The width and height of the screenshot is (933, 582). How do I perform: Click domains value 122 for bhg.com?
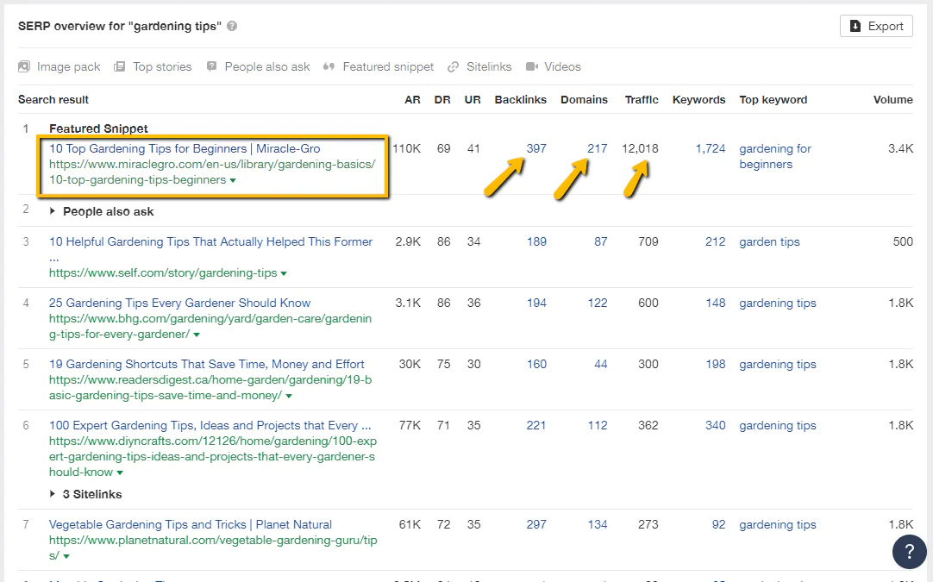(598, 303)
